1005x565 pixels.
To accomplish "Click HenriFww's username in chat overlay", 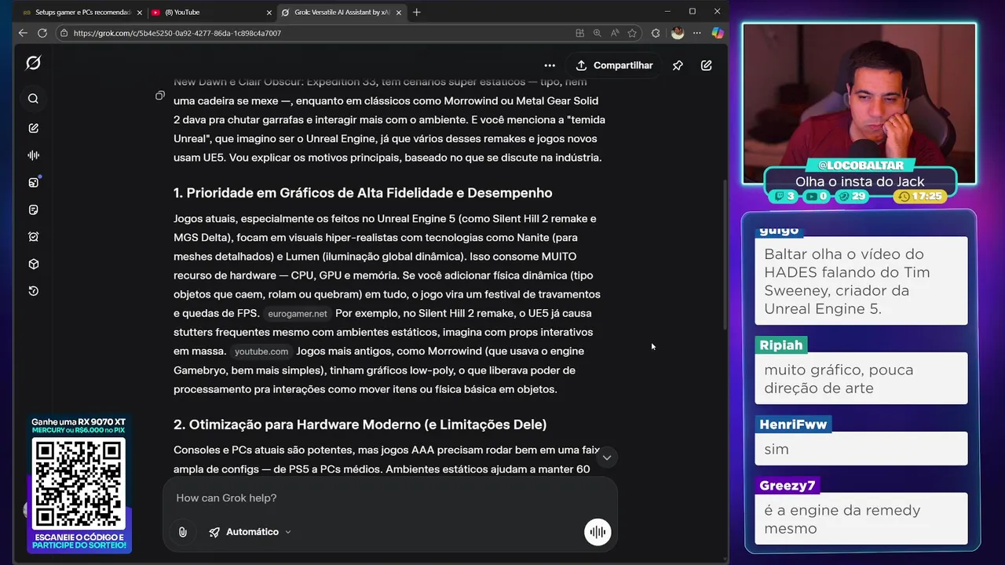I will 793,425.
